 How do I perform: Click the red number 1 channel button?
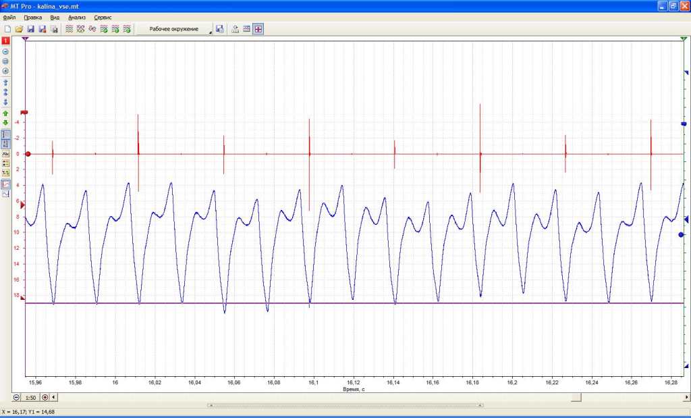pyautogui.click(x=5, y=41)
